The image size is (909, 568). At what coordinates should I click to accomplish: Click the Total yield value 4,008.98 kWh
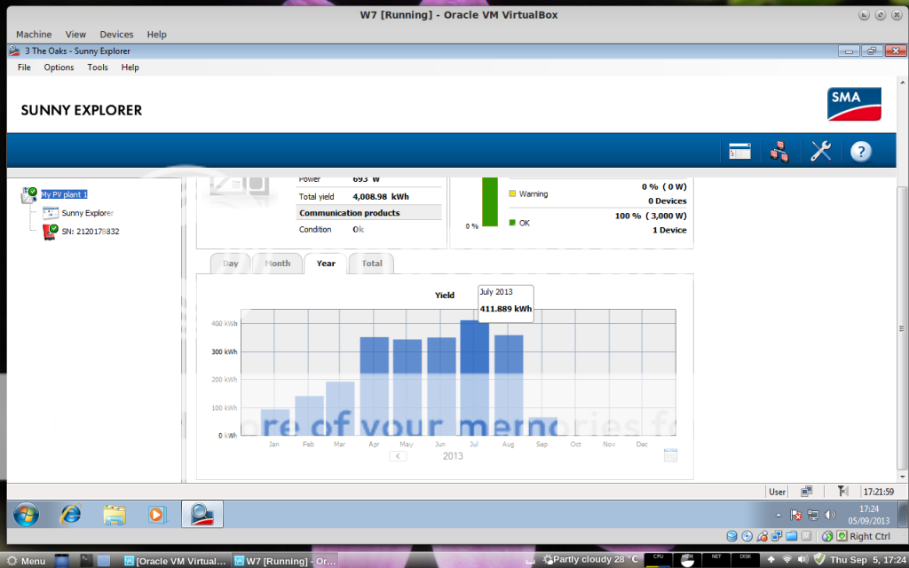tap(381, 196)
